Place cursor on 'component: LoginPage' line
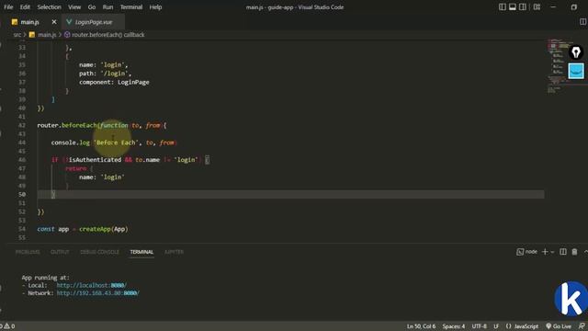Image resolution: width=588 pixels, height=331 pixels. click(114, 82)
